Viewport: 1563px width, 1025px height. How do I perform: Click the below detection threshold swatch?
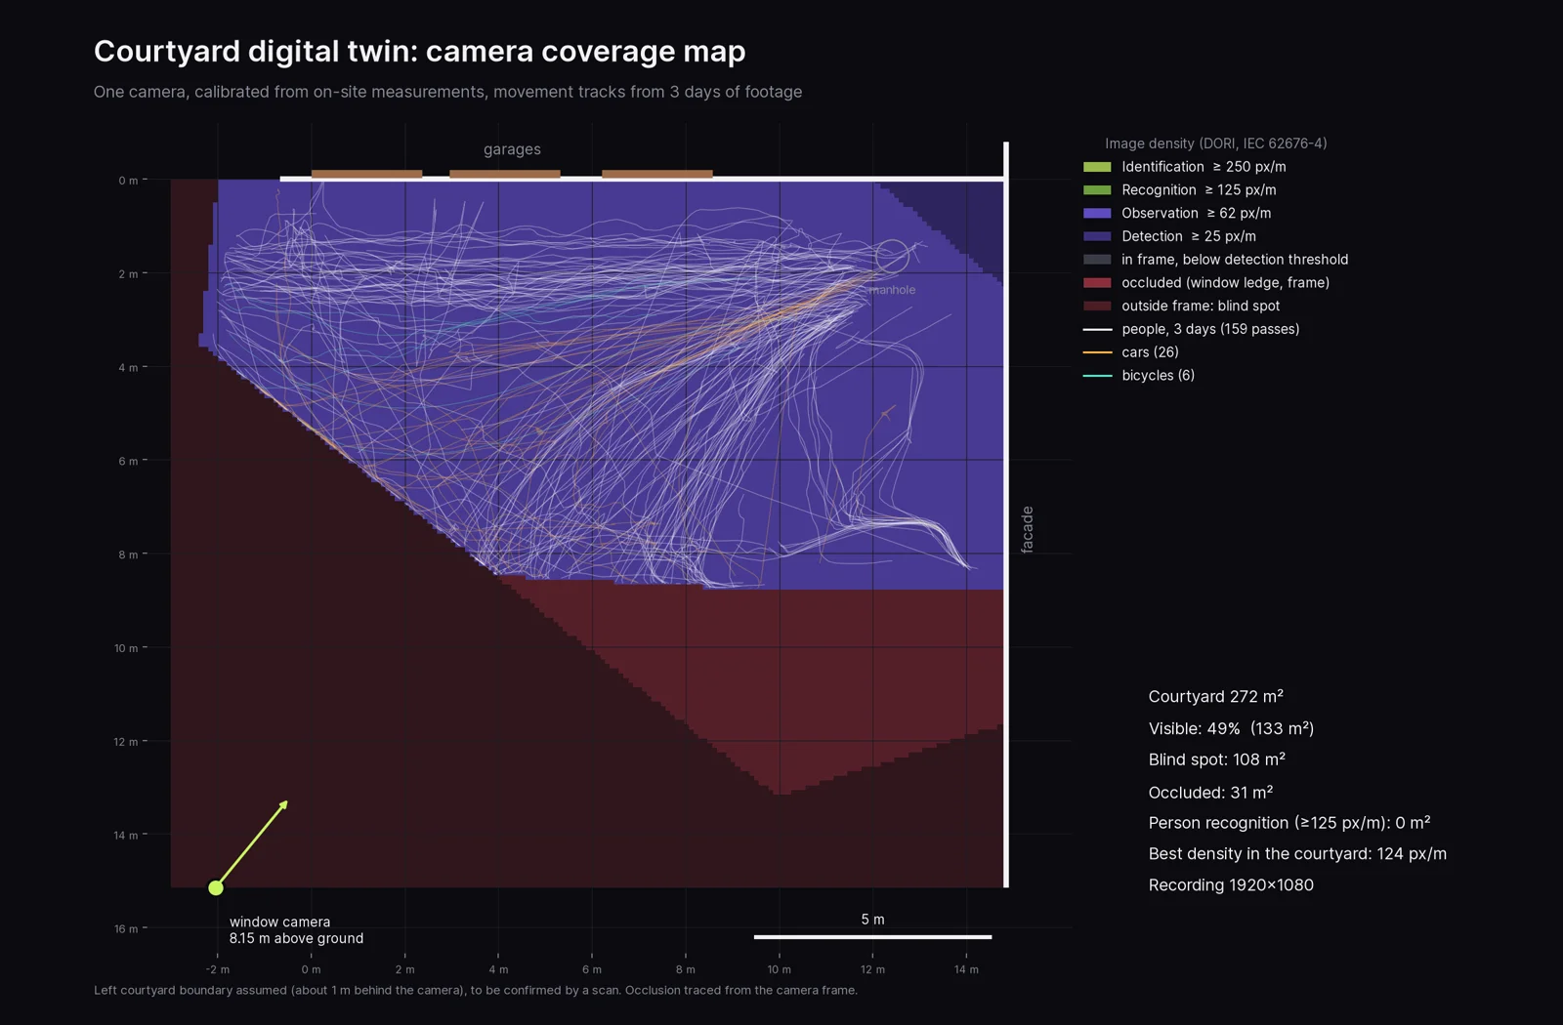click(1097, 260)
